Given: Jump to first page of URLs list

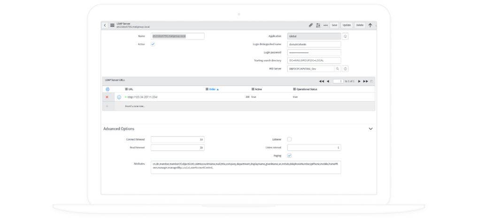Looking at the screenshot, I should 321,81.
